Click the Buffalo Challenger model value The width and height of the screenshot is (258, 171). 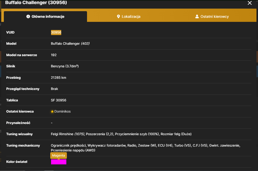coord(70,44)
